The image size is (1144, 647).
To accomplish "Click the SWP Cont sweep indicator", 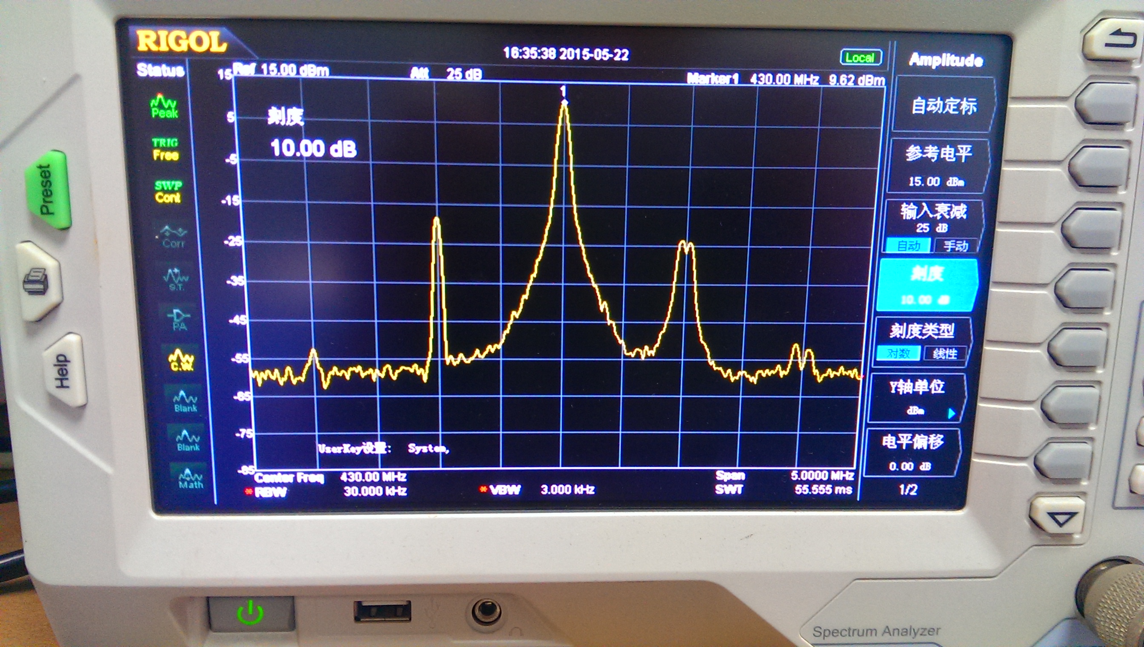I will 168,192.
